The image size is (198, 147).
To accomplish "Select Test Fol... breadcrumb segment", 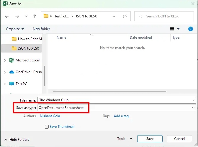I will [x=62, y=16].
